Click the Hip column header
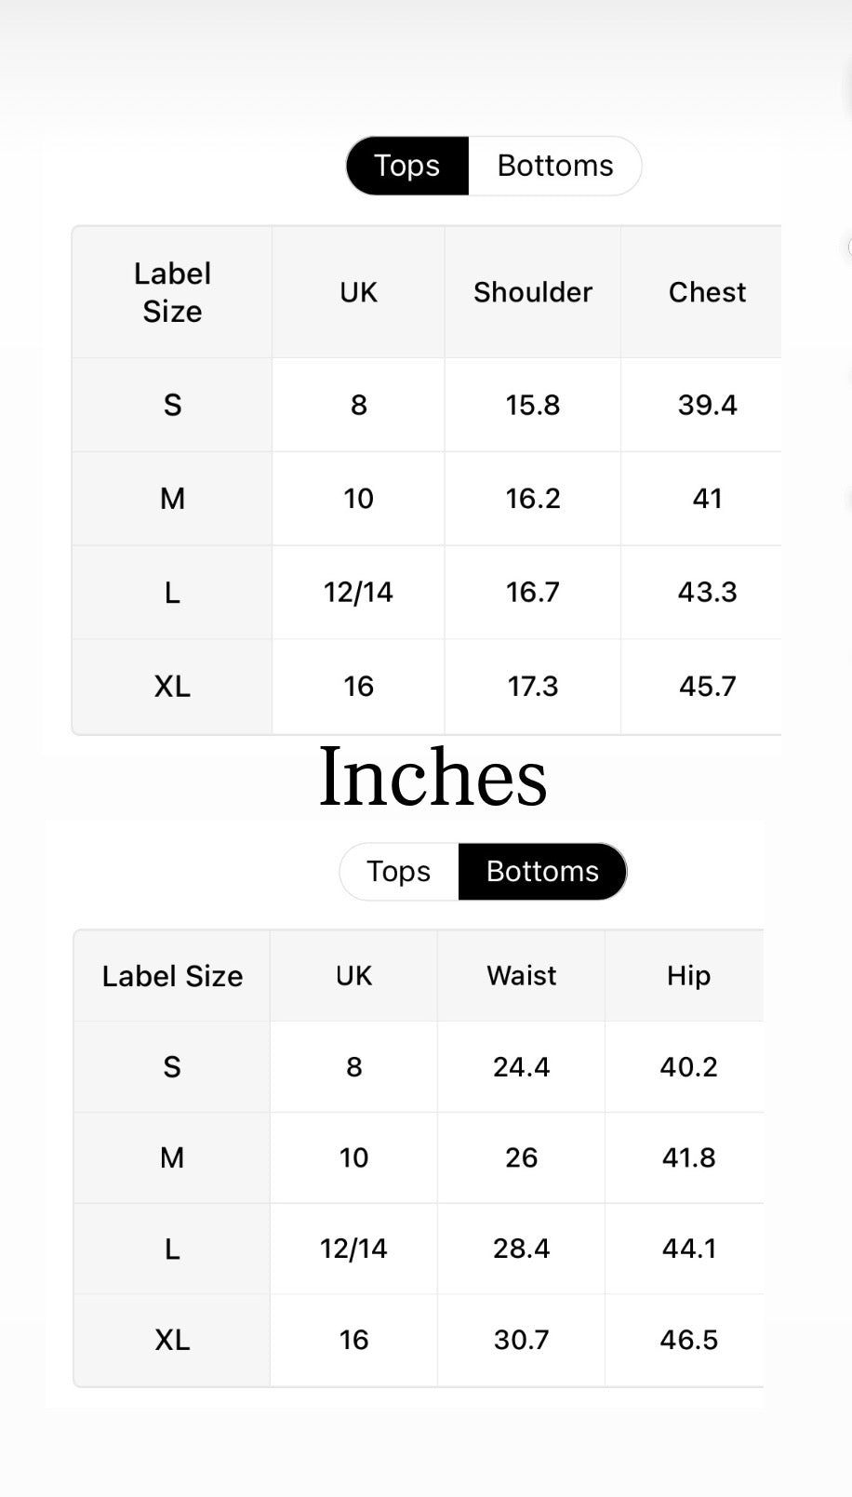Viewport: 852px width, 1497px height. coord(688,976)
